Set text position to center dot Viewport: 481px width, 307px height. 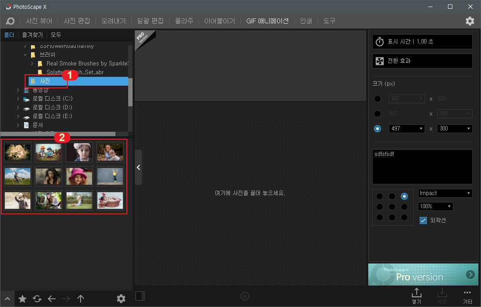[392, 207]
